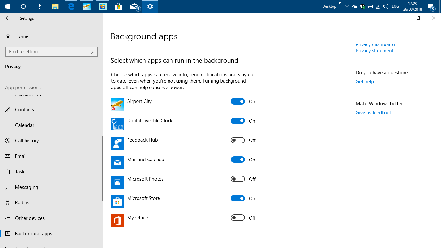
Task: Open OneDrive cloud tray icon
Action: (x=355, y=6)
